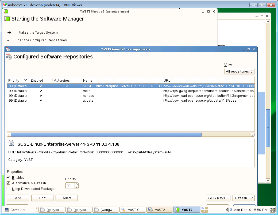
Task: Decrease Priority with the down stepper arrow
Action: pos(77,187)
